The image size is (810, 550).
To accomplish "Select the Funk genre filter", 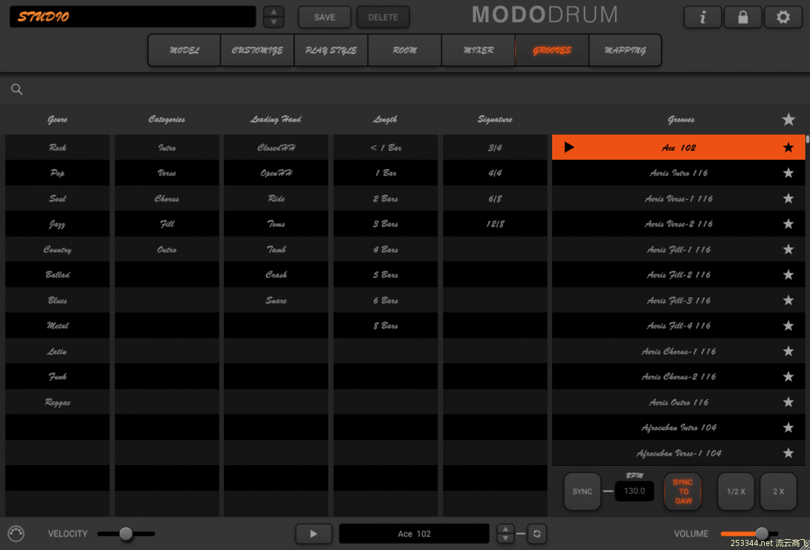I will point(57,377).
